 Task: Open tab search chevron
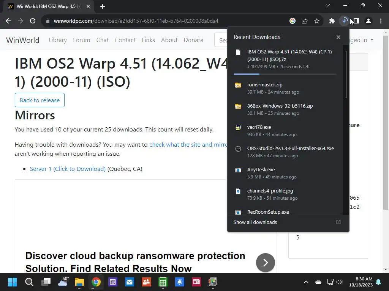328,5
